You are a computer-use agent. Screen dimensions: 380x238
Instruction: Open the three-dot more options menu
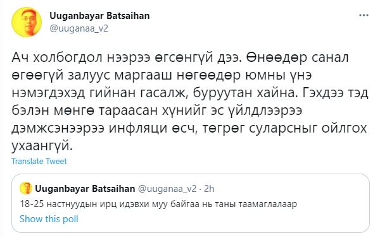364,15
